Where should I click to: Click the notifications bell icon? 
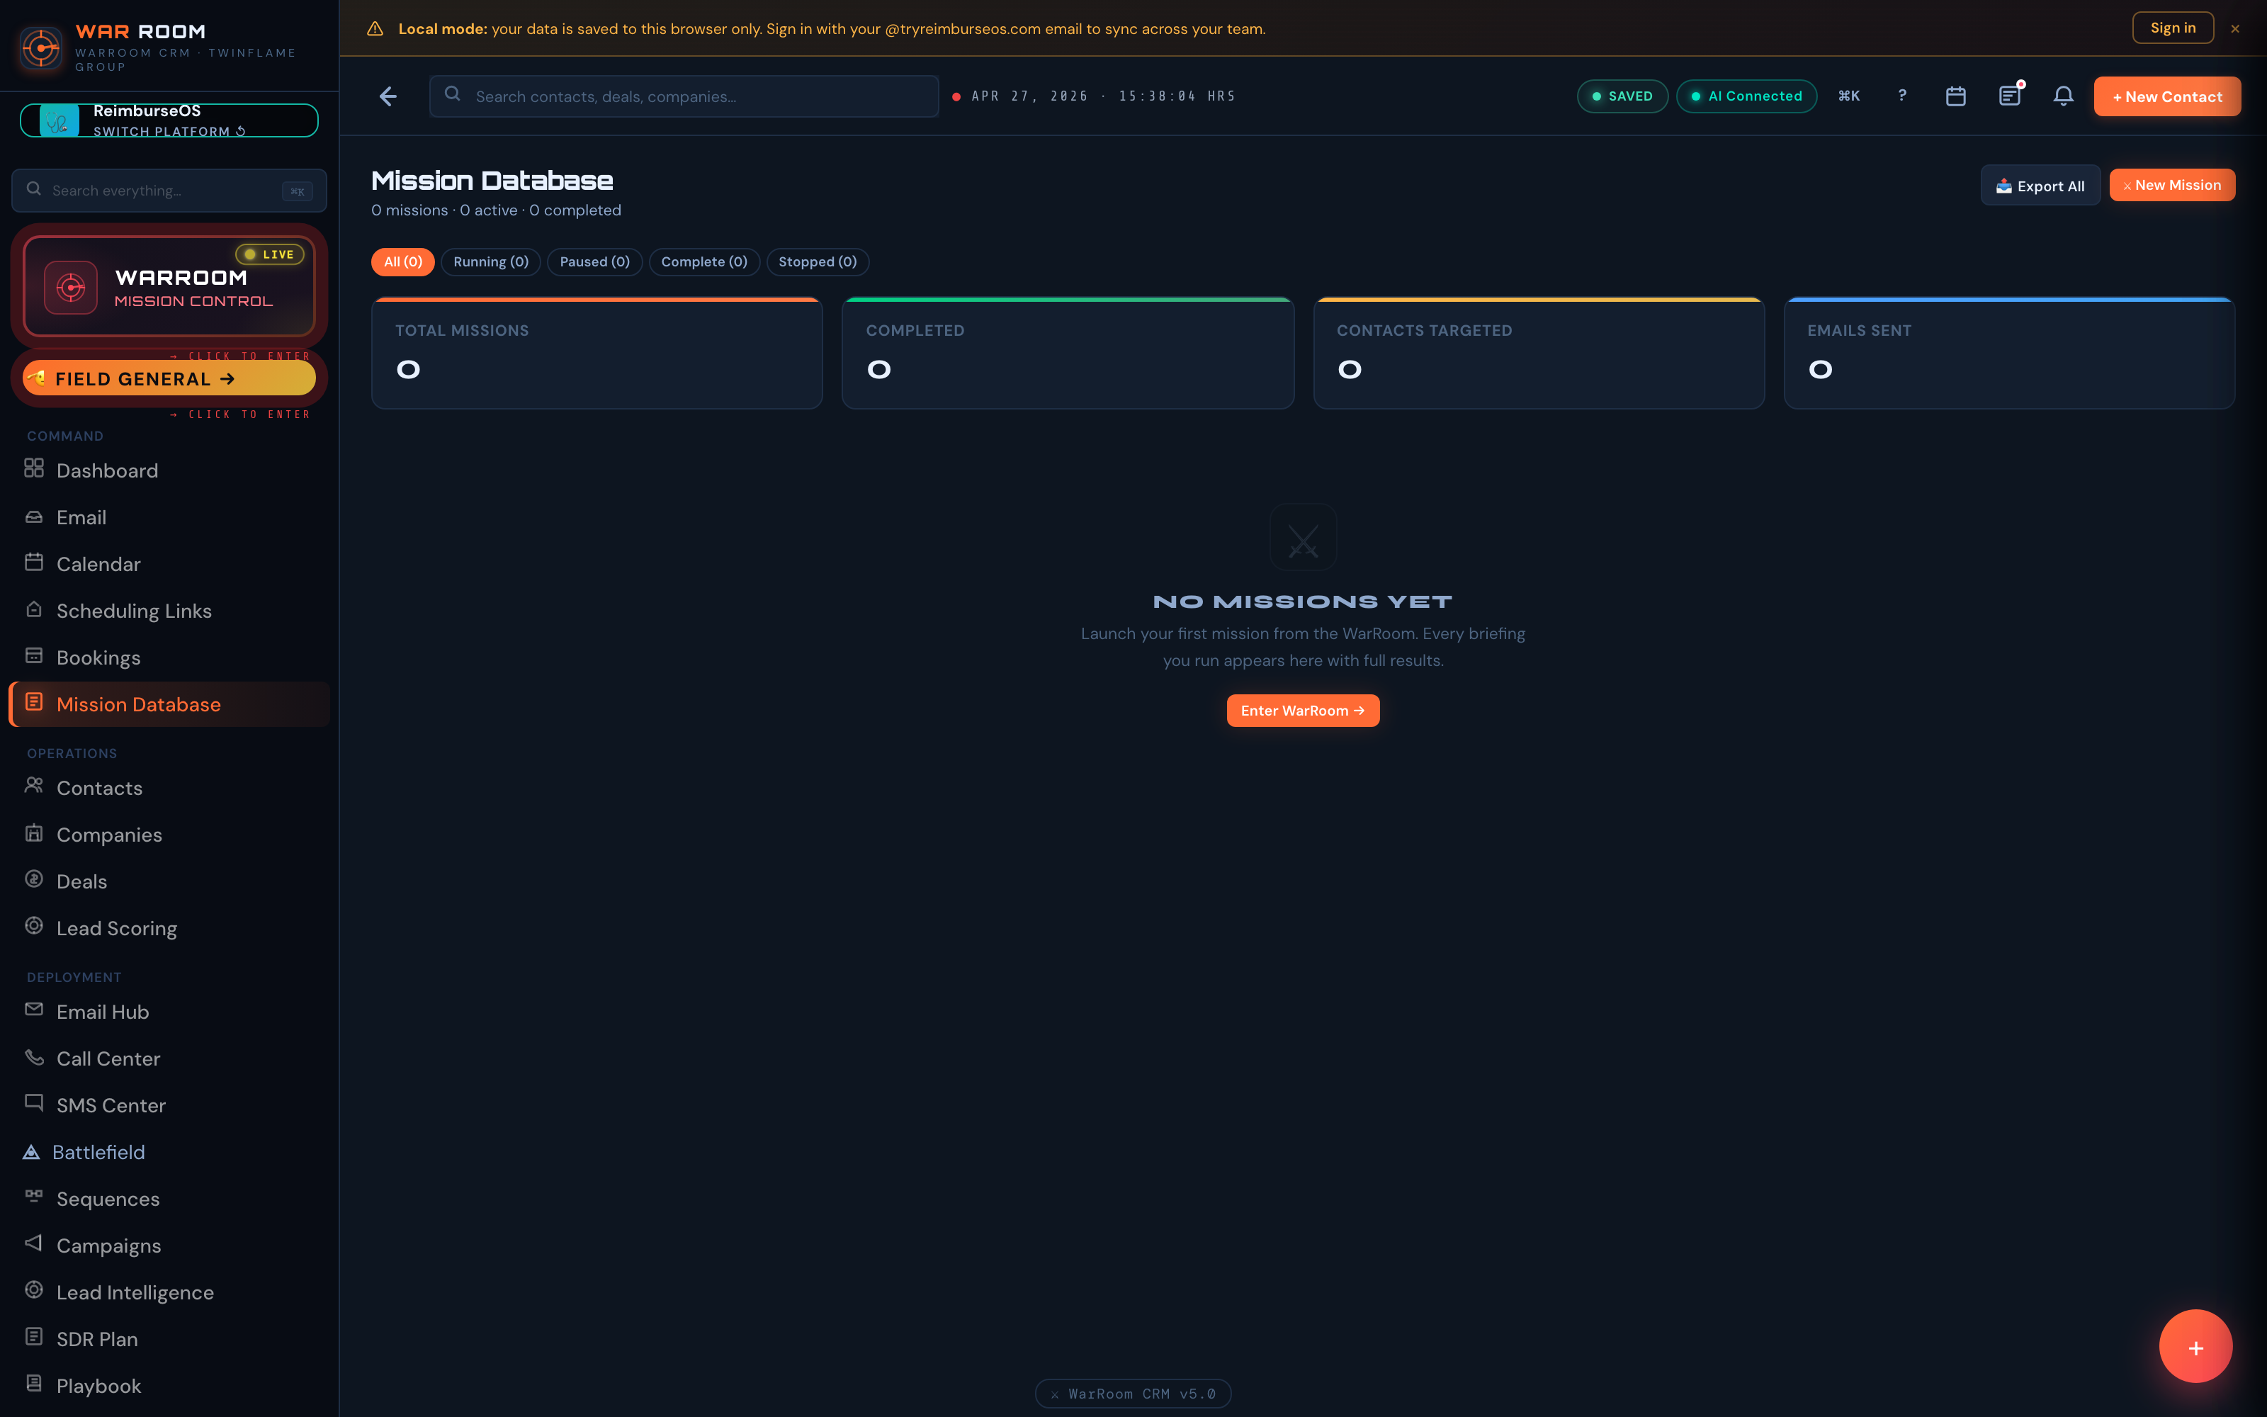point(2064,96)
